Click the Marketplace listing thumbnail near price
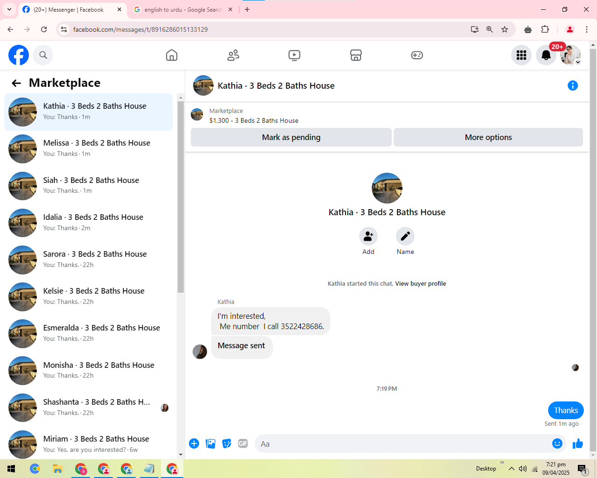Screen dimensions: 597x478 point(197,115)
